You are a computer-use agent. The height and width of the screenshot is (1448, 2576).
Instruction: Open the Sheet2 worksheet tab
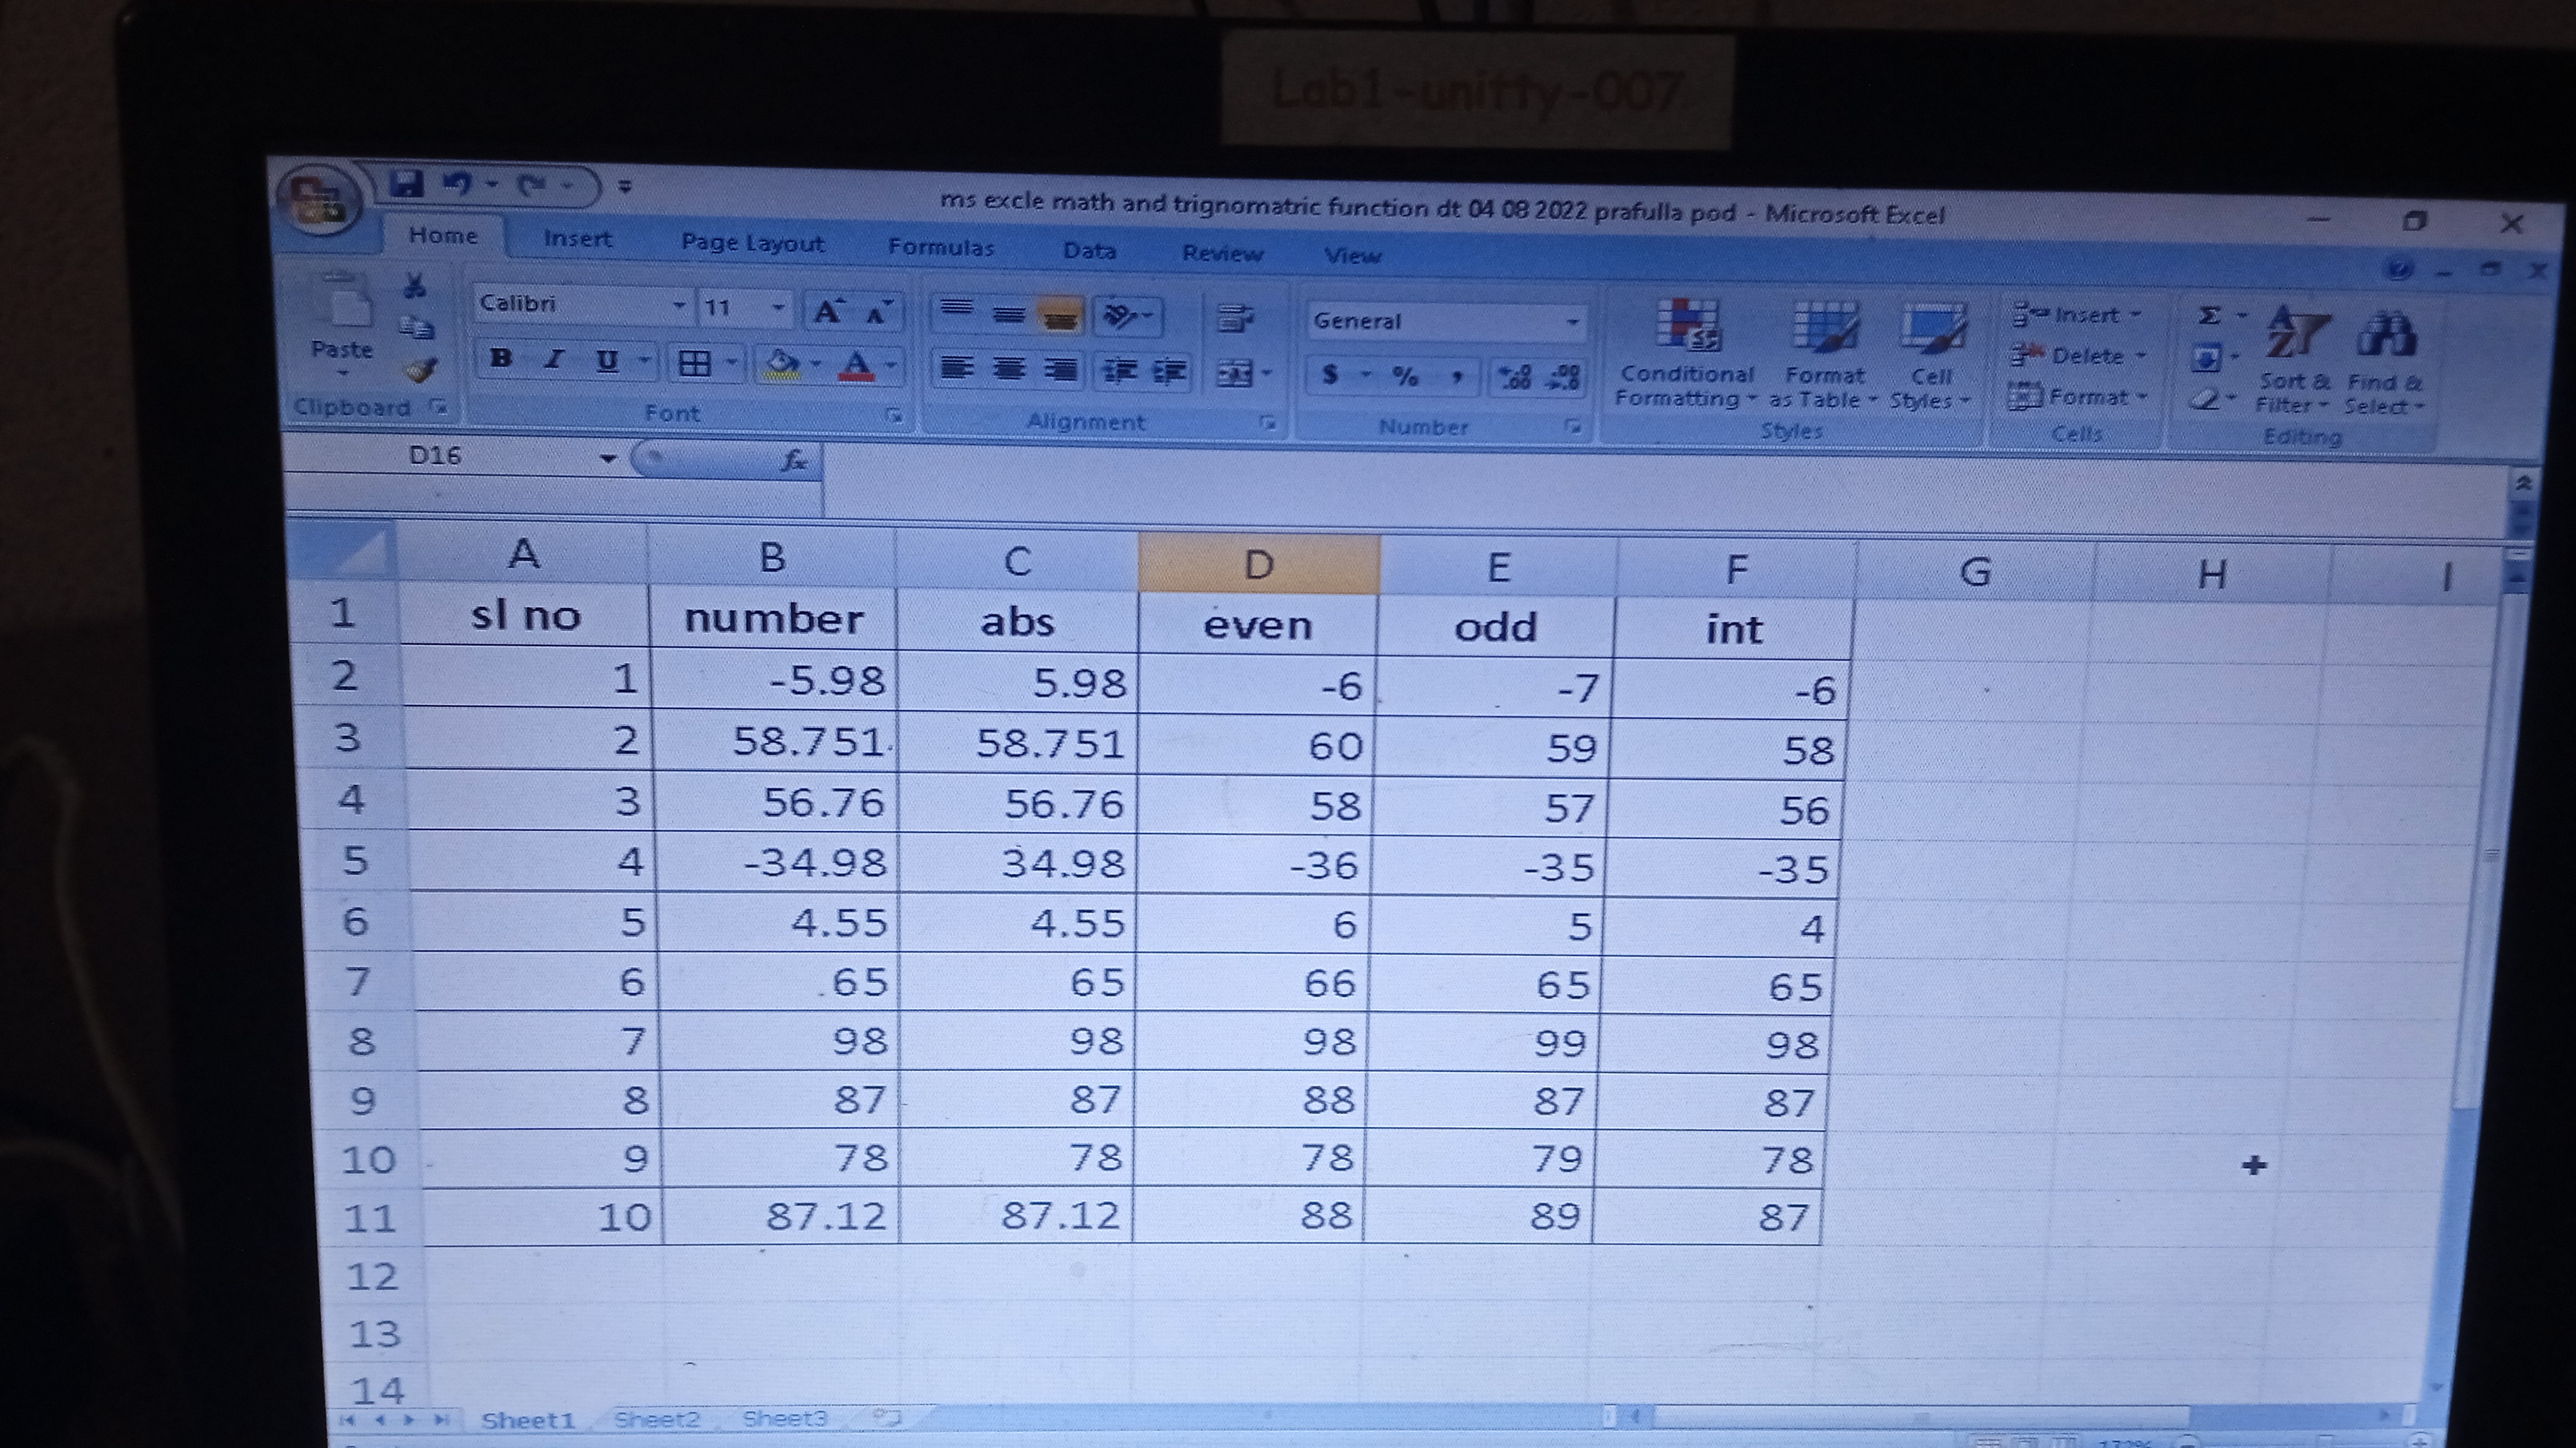[657, 1419]
